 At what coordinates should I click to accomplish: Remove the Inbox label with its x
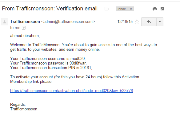pos(131,9)
